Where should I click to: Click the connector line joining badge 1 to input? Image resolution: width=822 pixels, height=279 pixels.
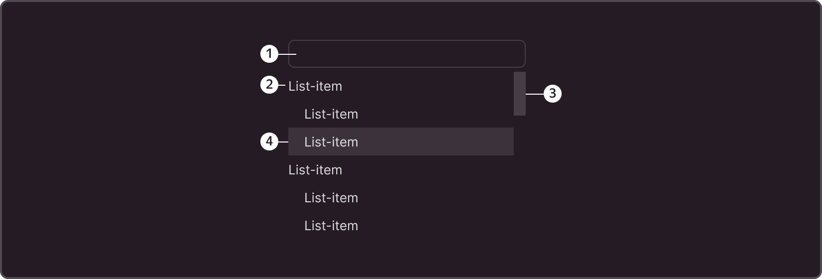click(x=287, y=54)
